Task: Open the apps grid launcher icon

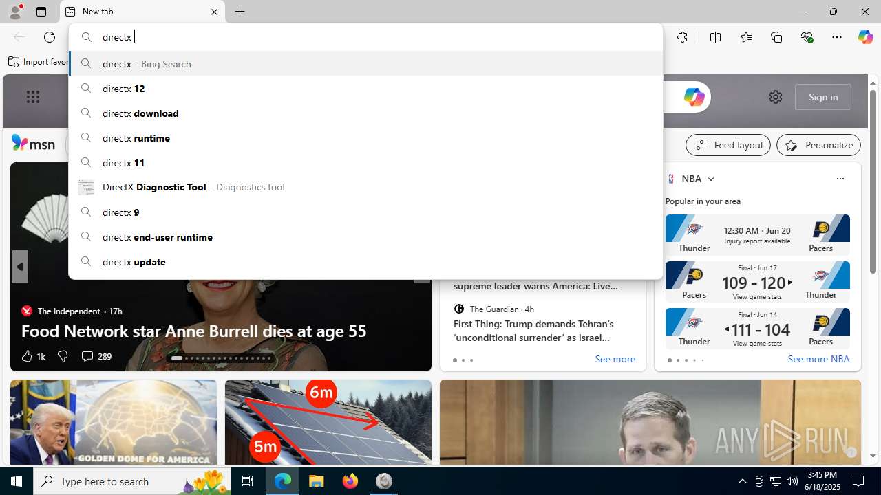Action: [x=33, y=97]
